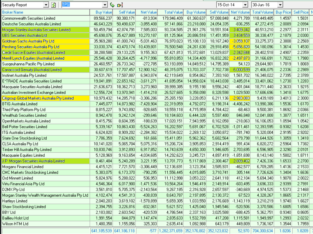The width and height of the screenshot is (313, 234).
Task: Sort by Sell Price column header
Action: [x=300, y=12]
